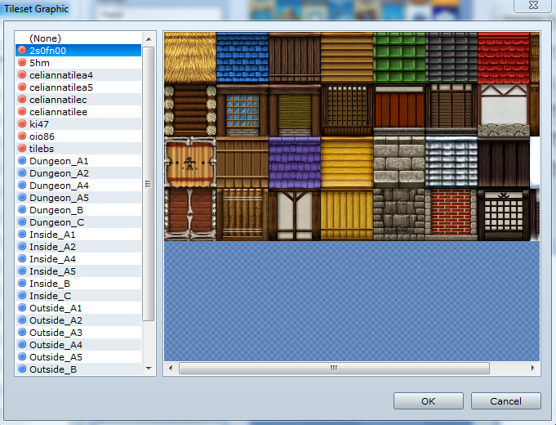
Task: Pick Inside_A1 from the list
Action: 78,235
